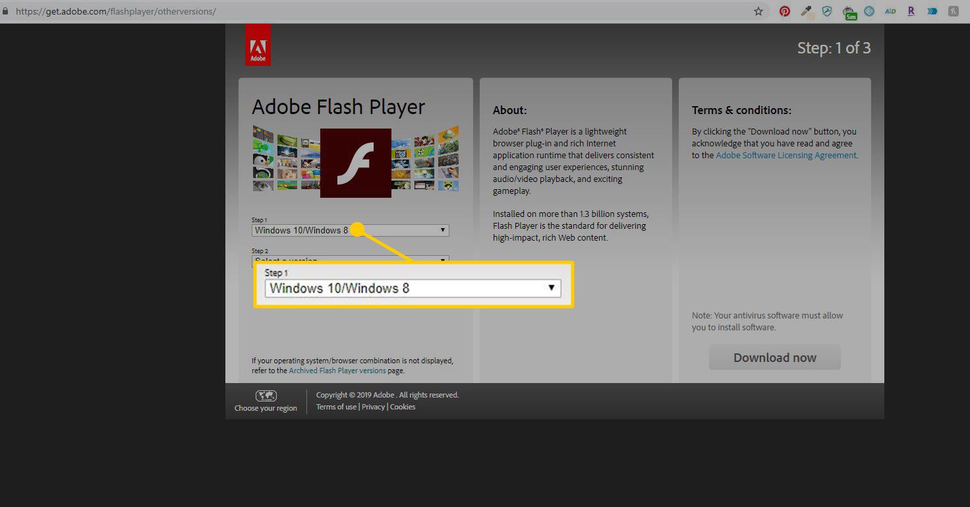
Task: Open the Terms of use link
Action: click(x=336, y=407)
